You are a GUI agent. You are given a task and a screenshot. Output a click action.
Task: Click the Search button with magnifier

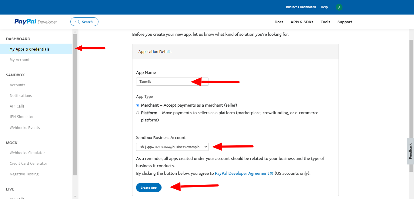[x=84, y=22]
